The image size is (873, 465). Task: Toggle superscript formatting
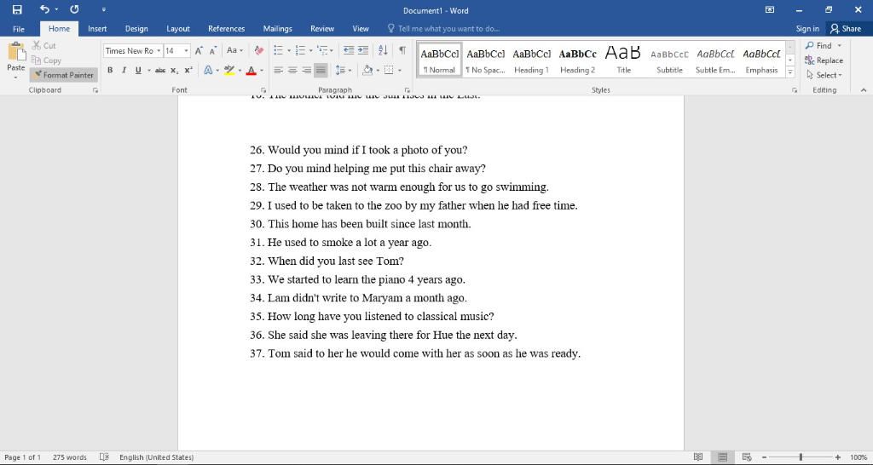pos(188,70)
